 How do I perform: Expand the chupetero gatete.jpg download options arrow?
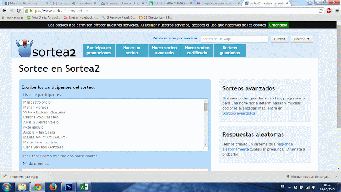pos(50,175)
